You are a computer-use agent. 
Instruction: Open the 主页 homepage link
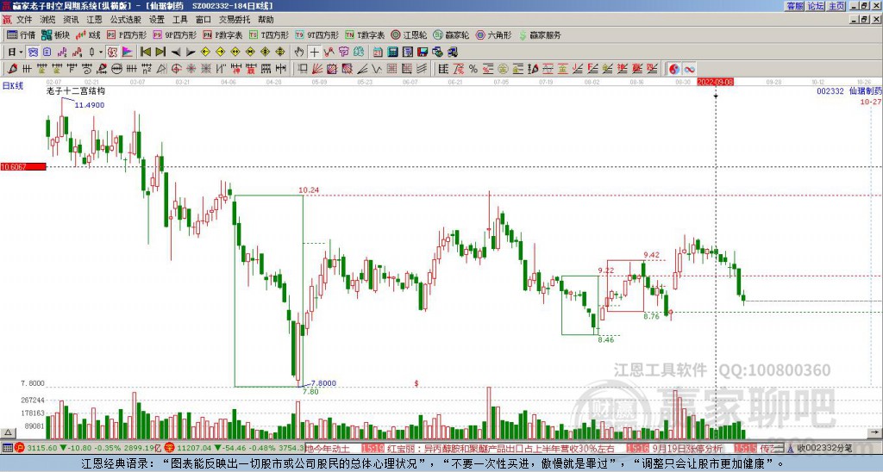click(836, 6)
